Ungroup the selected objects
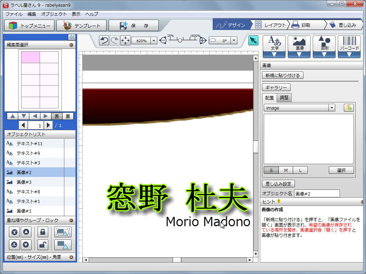 [x=63, y=245]
